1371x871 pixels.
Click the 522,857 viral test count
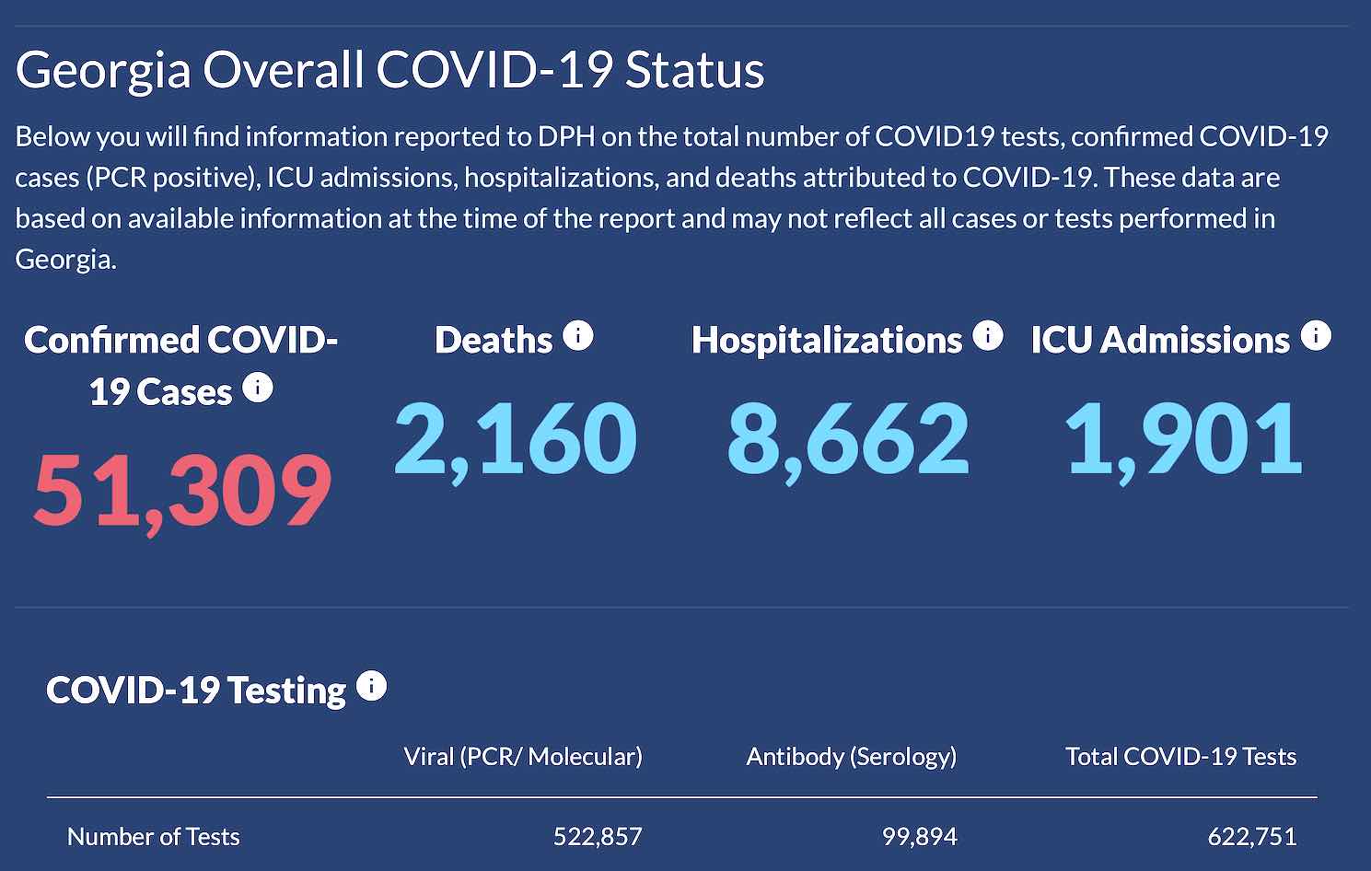[598, 837]
